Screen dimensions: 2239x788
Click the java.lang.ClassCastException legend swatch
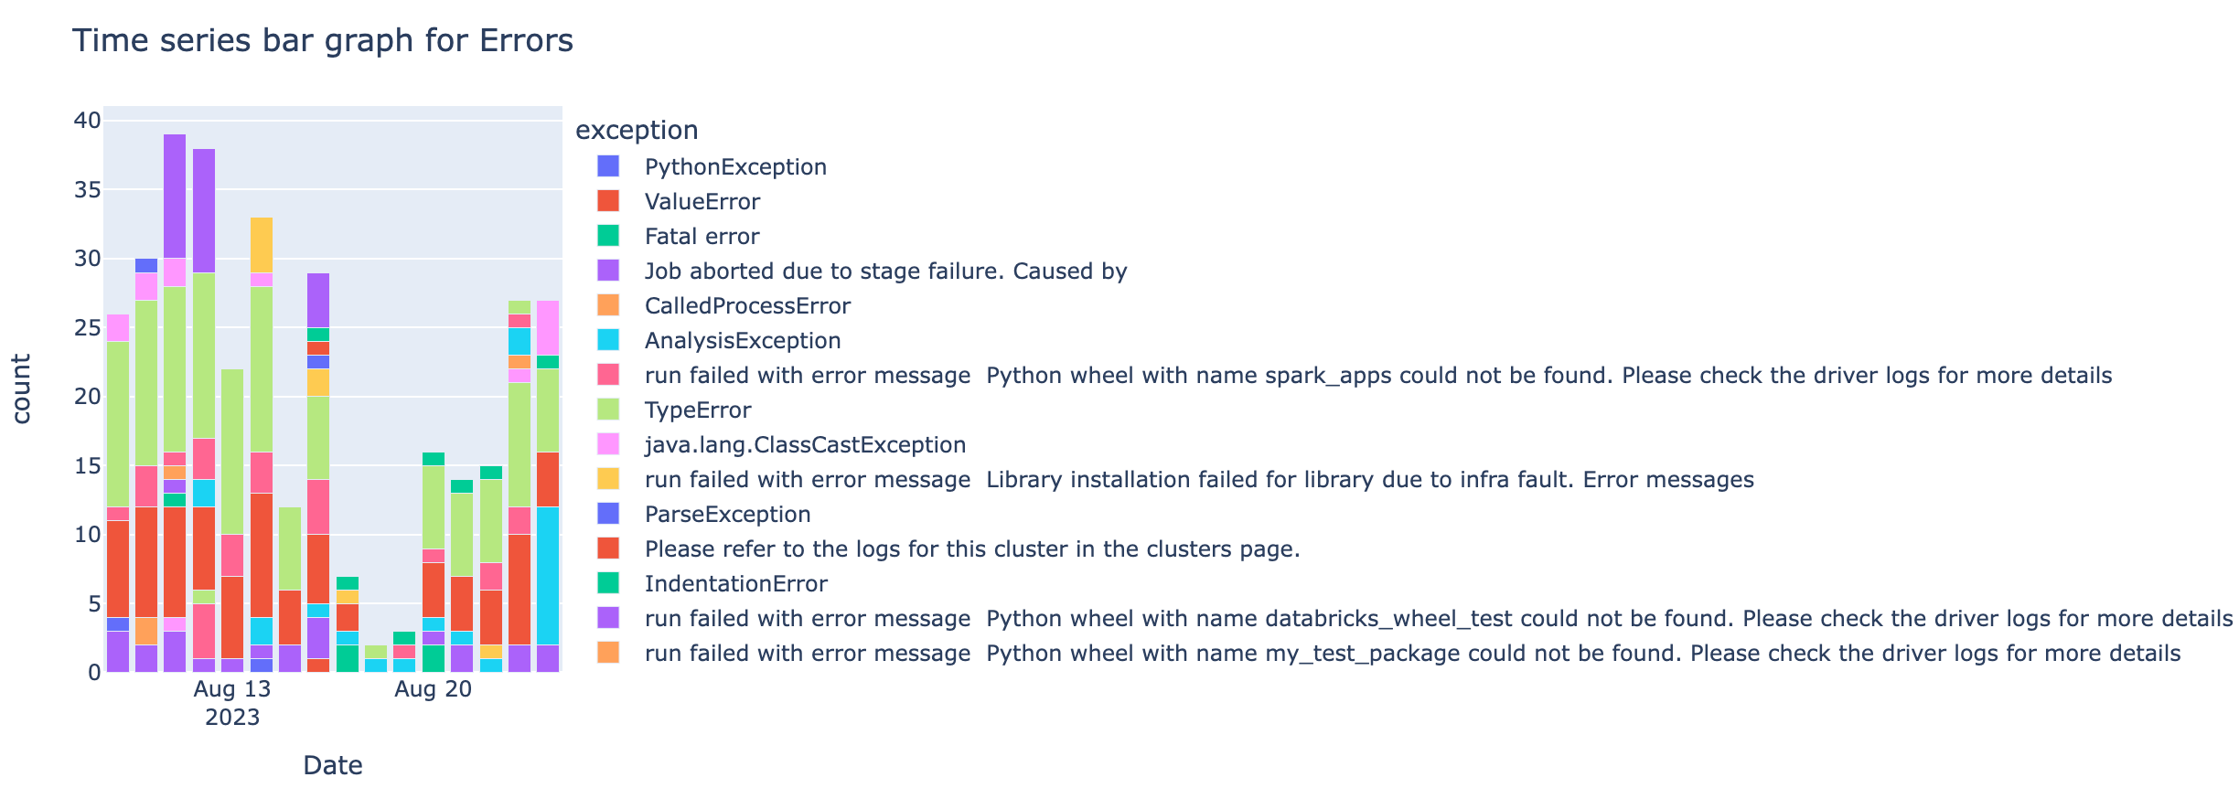click(x=608, y=444)
